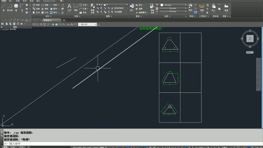Viewport: 263px width, 148px height.
Task: Open the Trim tool dropdown arrow
Action: pos(59,5)
